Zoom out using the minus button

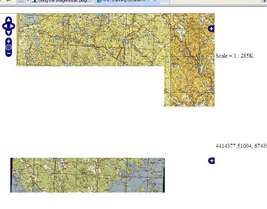pos(9,53)
